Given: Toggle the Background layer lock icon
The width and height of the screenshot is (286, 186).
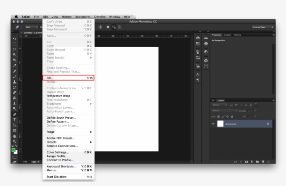Looking at the screenshot, I should pos(268,124).
